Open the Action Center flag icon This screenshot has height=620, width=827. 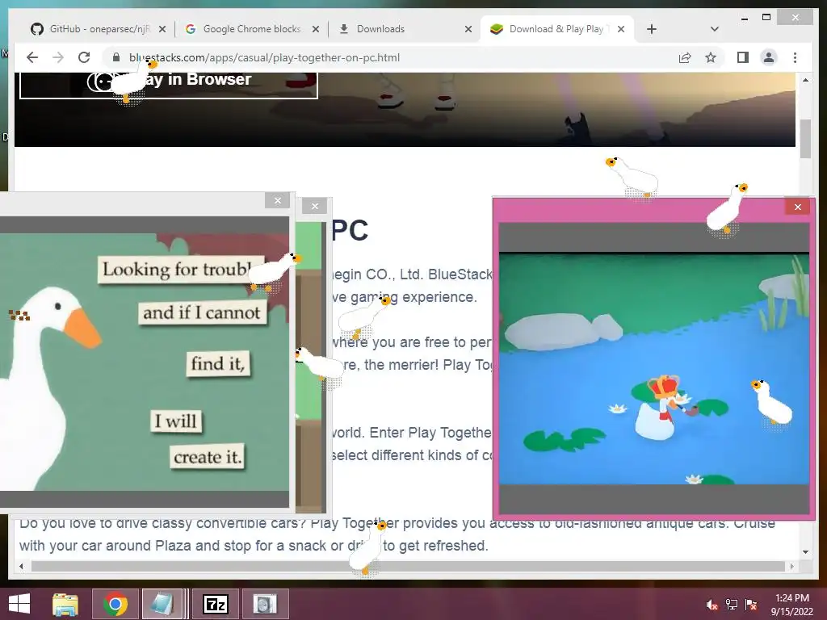click(751, 605)
